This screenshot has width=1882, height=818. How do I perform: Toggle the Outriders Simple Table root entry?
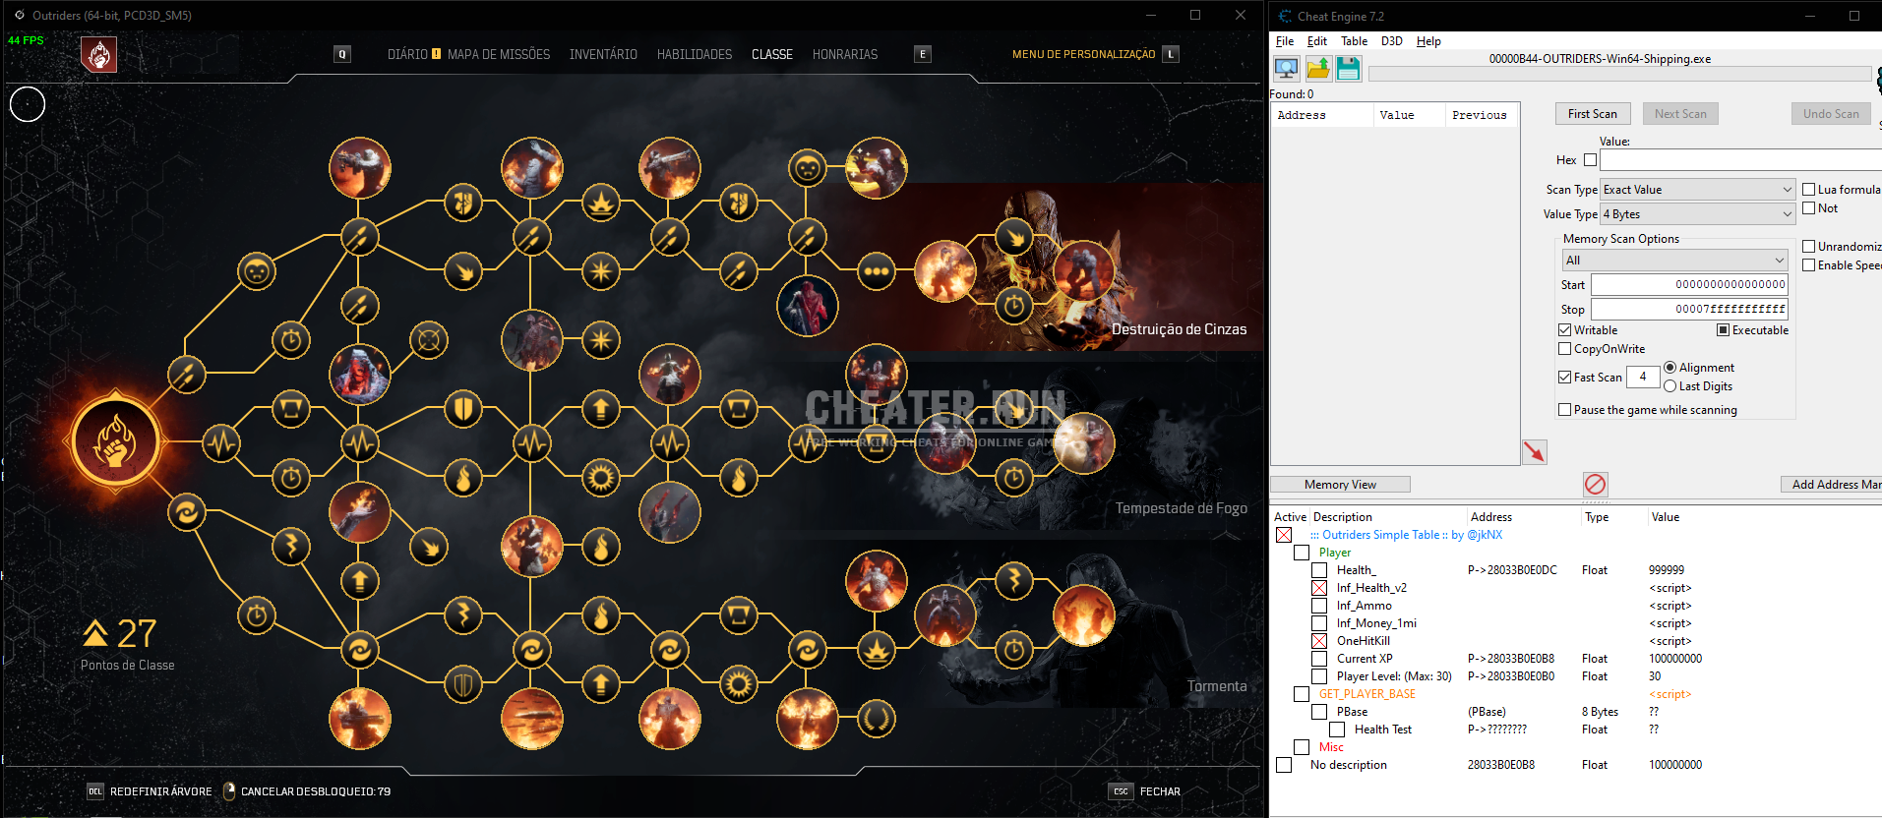tap(1284, 535)
